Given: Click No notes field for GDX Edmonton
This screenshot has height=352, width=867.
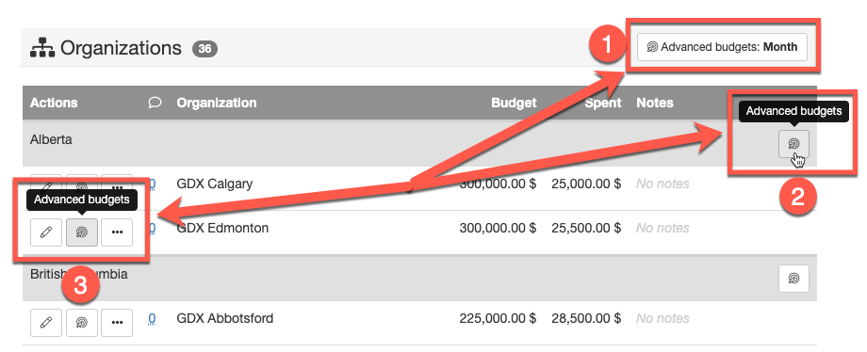Looking at the screenshot, I should click(663, 228).
